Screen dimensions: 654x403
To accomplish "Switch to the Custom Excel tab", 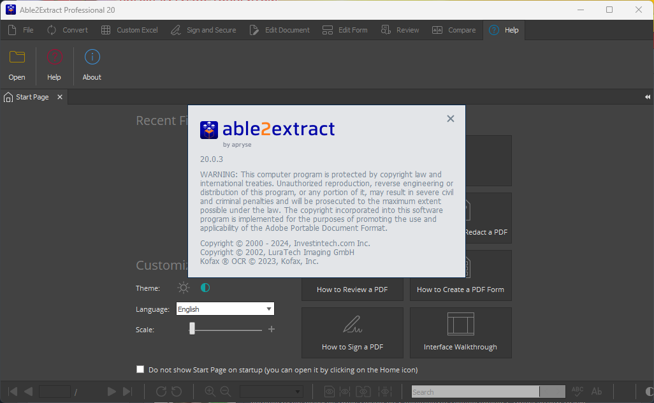I will 129,30.
